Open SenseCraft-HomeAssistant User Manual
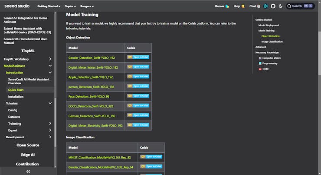 click(x=25, y=41)
